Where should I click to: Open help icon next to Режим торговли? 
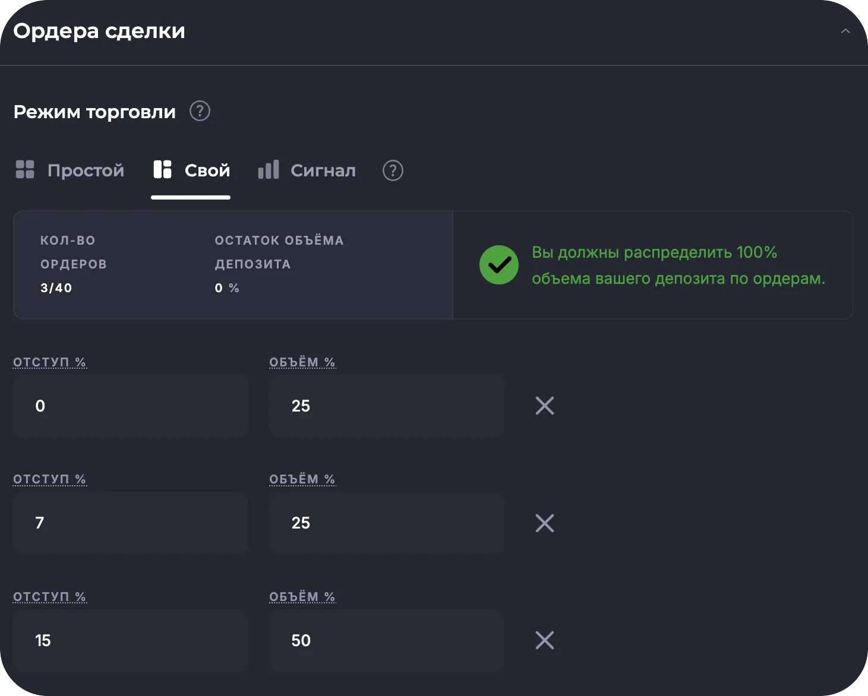(x=200, y=111)
